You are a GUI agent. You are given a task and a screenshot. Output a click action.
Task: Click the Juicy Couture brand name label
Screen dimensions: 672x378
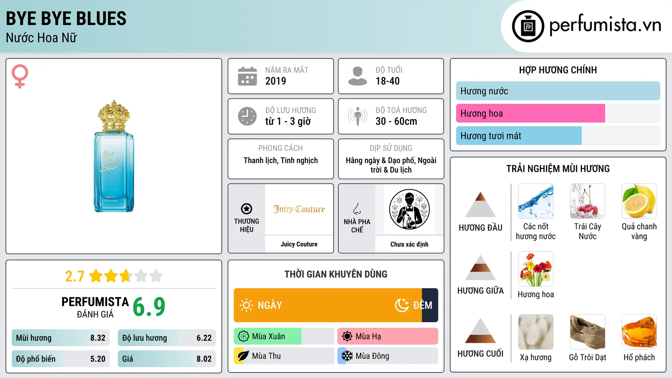pos(299,244)
